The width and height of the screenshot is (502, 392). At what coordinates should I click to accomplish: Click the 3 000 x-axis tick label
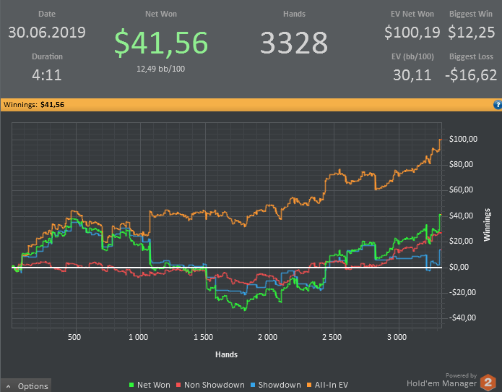point(397,337)
